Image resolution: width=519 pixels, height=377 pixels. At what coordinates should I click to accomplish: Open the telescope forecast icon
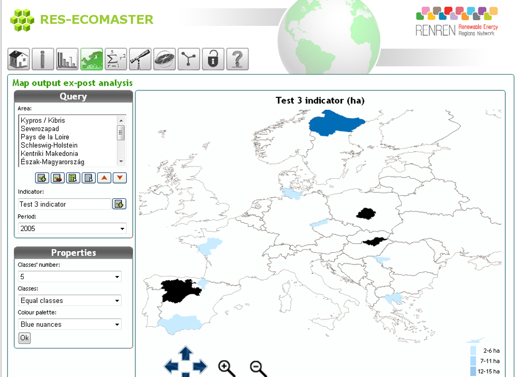141,59
